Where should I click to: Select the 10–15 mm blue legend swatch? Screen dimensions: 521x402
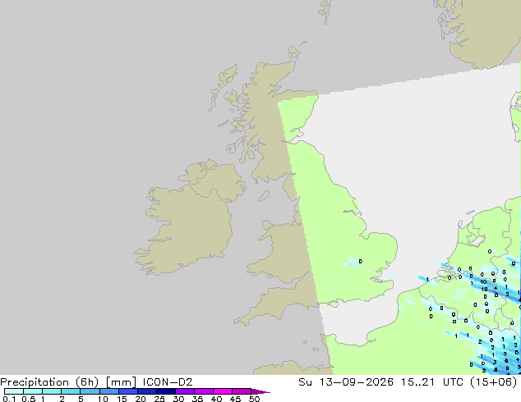[x=109, y=391]
